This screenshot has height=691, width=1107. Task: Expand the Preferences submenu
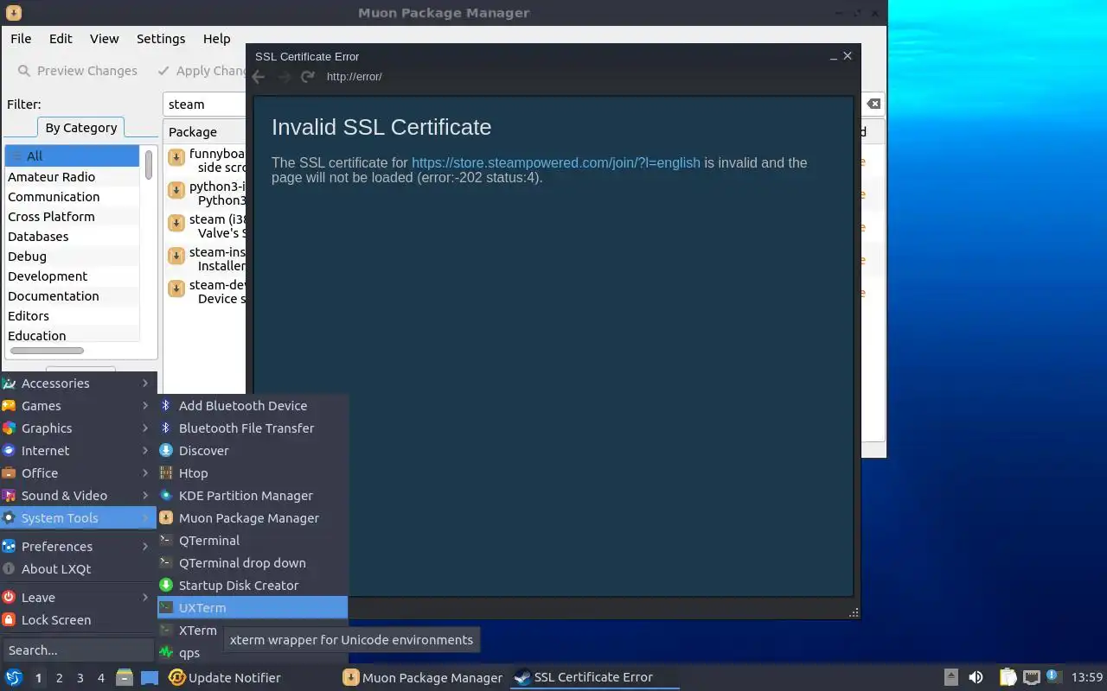coord(78,546)
